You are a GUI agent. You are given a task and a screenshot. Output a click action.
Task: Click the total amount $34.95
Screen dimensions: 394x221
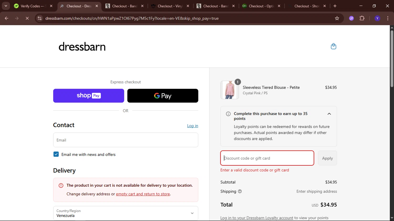(x=329, y=205)
